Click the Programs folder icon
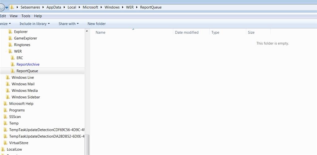 tap(6, 110)
